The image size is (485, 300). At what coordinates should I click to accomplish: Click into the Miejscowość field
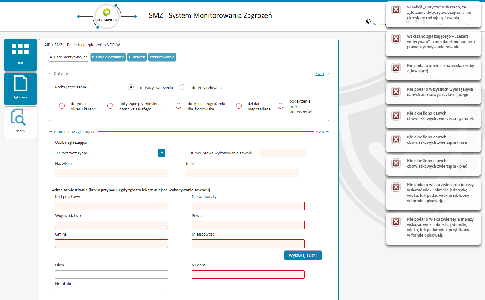tap(248, 244)
